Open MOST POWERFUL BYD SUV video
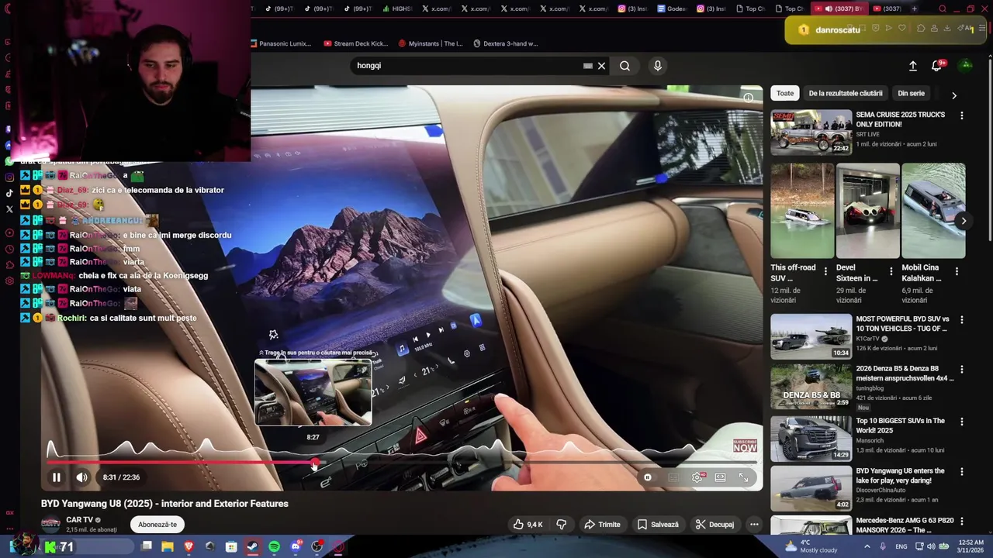Viewport: 993px width, 558px height. pyautogui.click(x=811, y=336)
